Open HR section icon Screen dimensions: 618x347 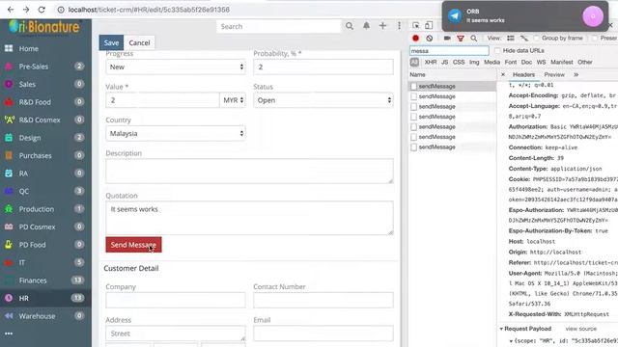[9, 298]
